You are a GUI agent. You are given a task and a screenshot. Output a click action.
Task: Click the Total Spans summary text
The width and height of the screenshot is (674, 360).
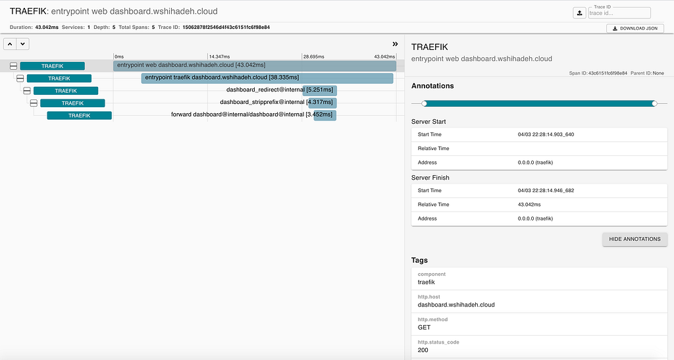[137, 28]
